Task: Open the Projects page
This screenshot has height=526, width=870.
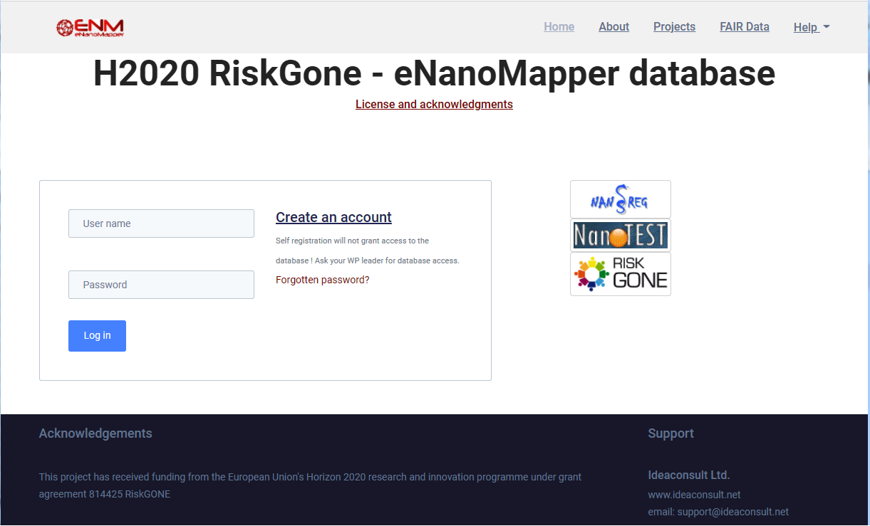Action: tap(674, 27)
